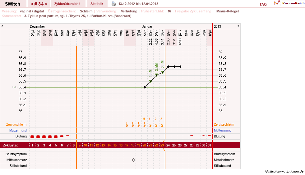Click the date '12. Sa' column header
Image resolution: width=305 pixels, height=175 pixels.
pyautogui.click(x=210, y=33)
